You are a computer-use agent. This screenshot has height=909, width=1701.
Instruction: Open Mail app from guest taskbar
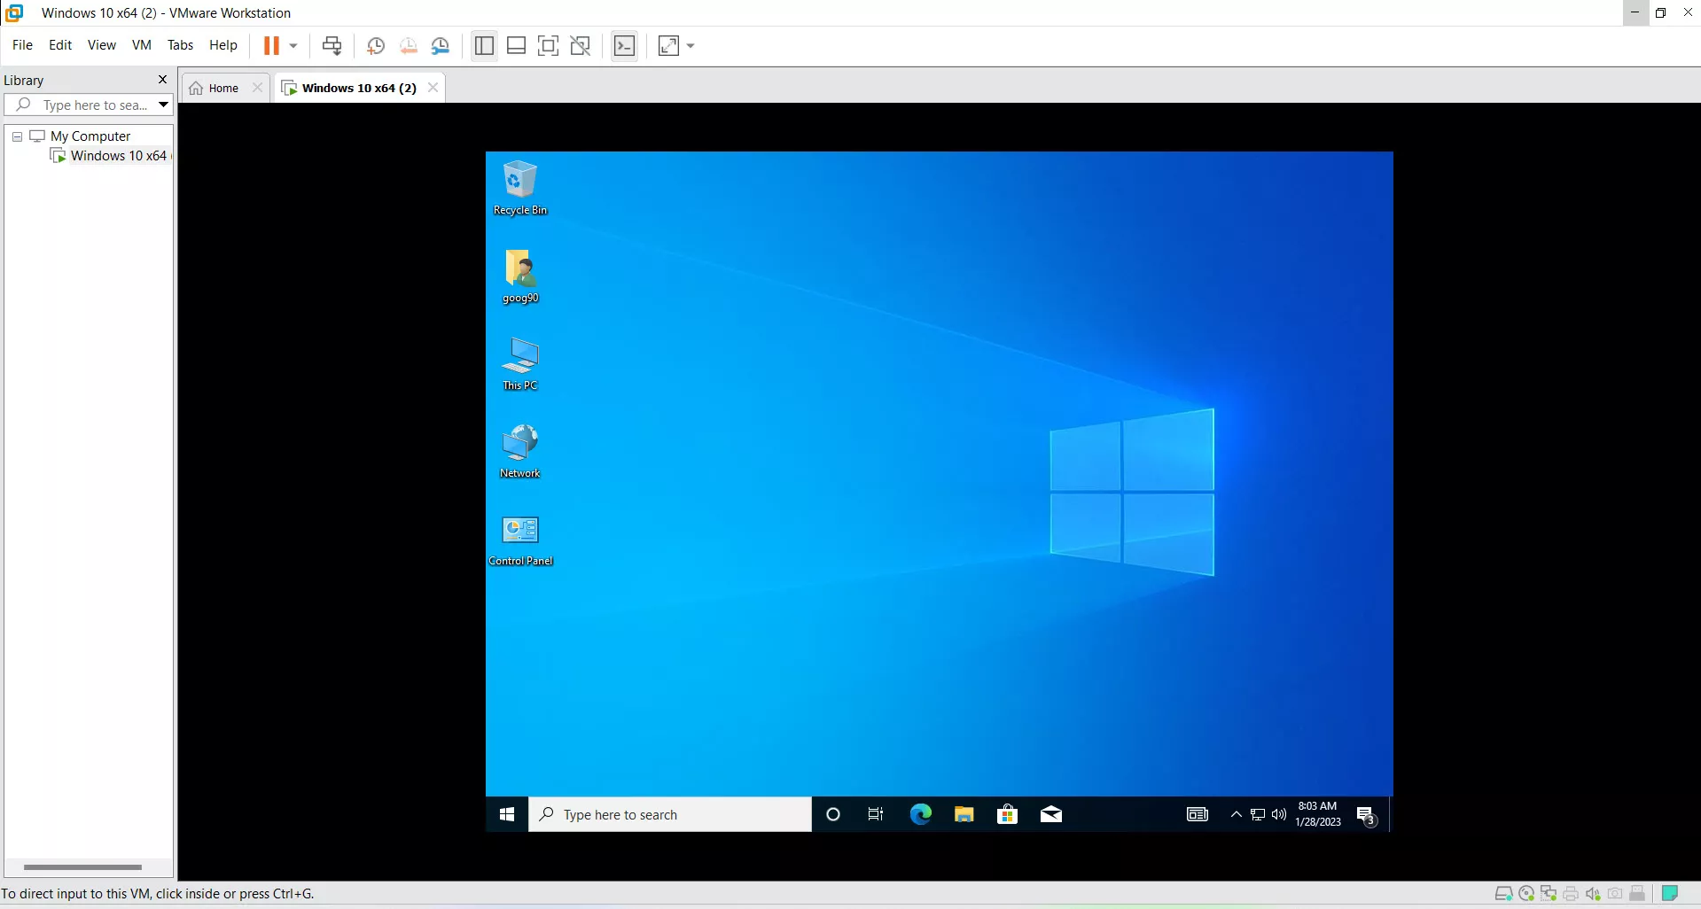(1051, 814)
